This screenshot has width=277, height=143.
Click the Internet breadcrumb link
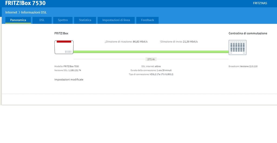click(x=11, y=12)
